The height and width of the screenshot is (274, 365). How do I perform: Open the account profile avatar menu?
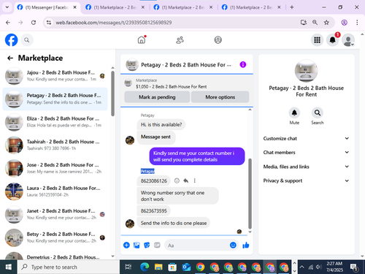click(x=348, y=40)
